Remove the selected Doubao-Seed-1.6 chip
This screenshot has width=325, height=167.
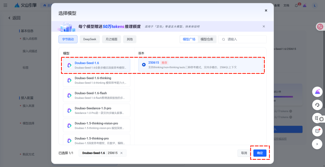122,153
